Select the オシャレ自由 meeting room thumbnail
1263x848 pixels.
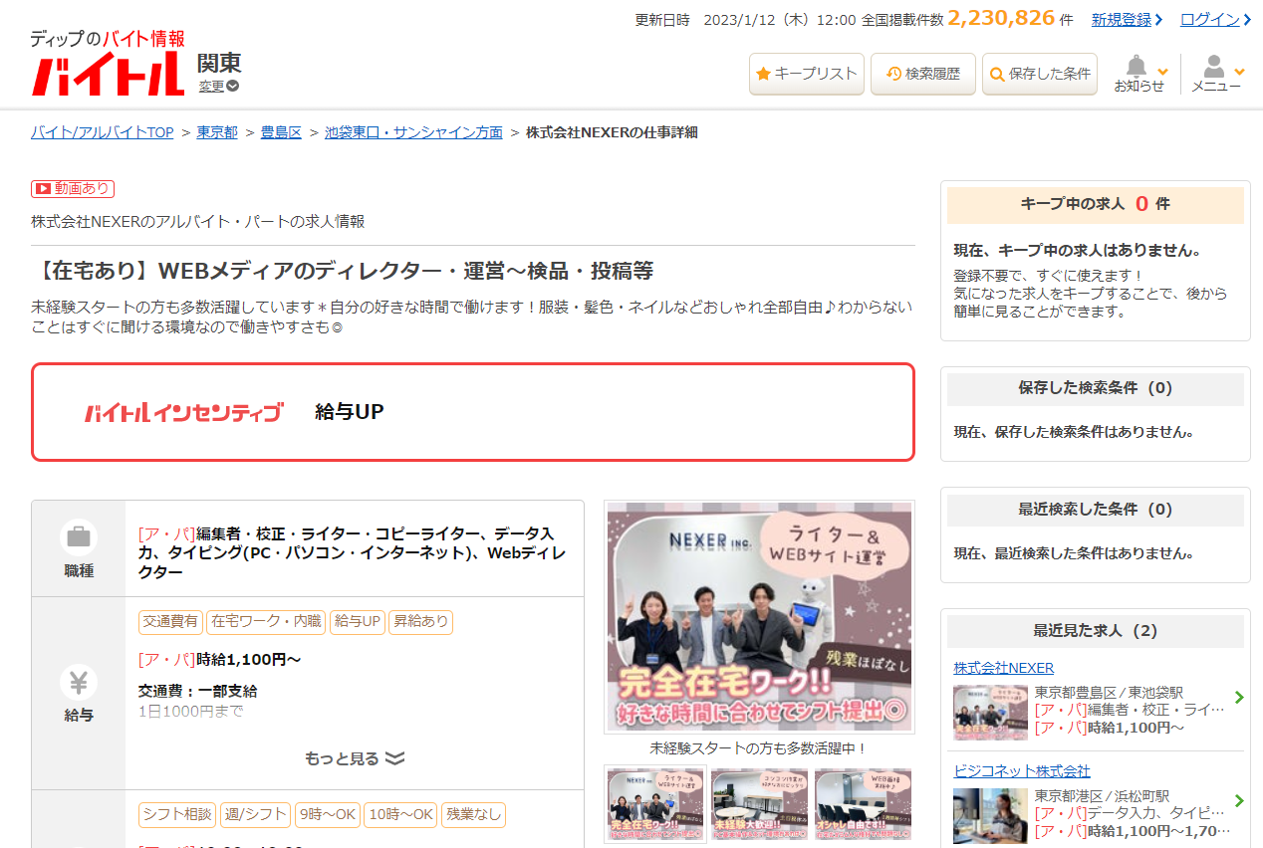coord(863,804)
